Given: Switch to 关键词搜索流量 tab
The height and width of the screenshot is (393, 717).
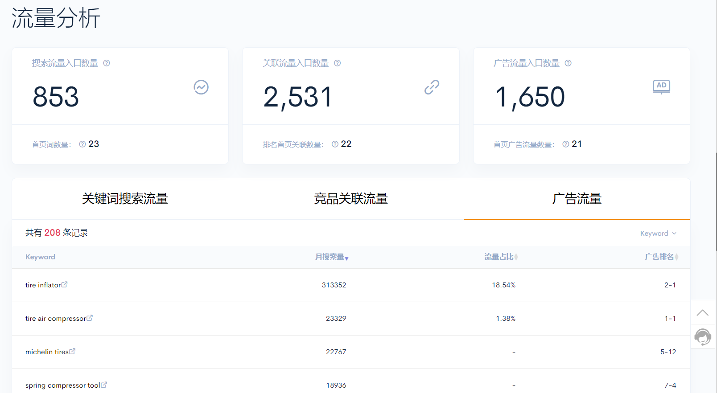Looking at the screenshot, I should (125, 199).
